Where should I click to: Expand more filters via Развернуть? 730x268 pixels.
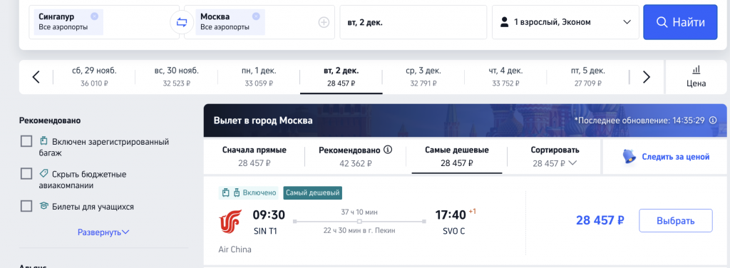click(x=103, y=232)
